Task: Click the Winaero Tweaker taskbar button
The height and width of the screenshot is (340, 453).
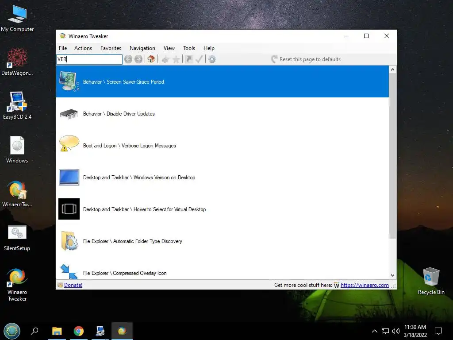Action: [122, 331]
